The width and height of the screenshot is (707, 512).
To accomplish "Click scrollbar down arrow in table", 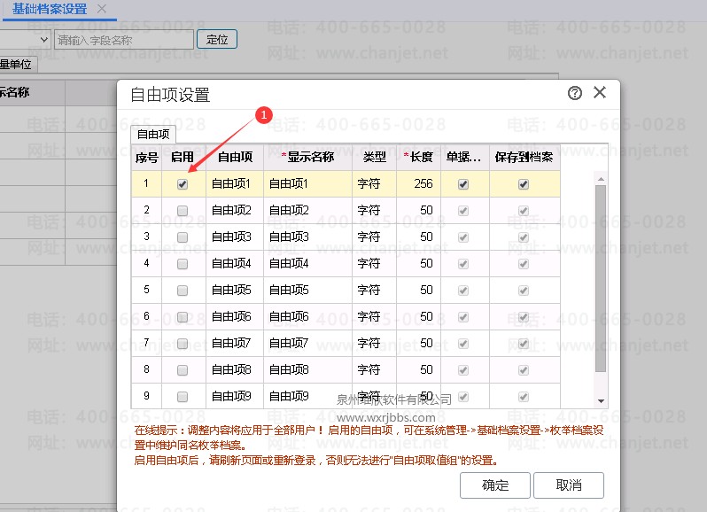I will pyautogui.click(x=602, y=400).
